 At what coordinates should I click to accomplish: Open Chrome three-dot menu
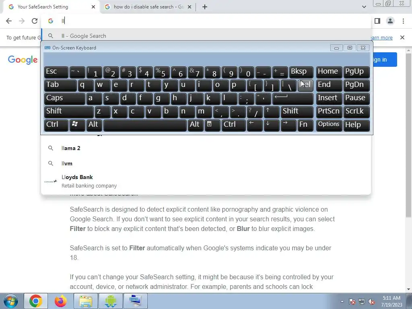403,21
